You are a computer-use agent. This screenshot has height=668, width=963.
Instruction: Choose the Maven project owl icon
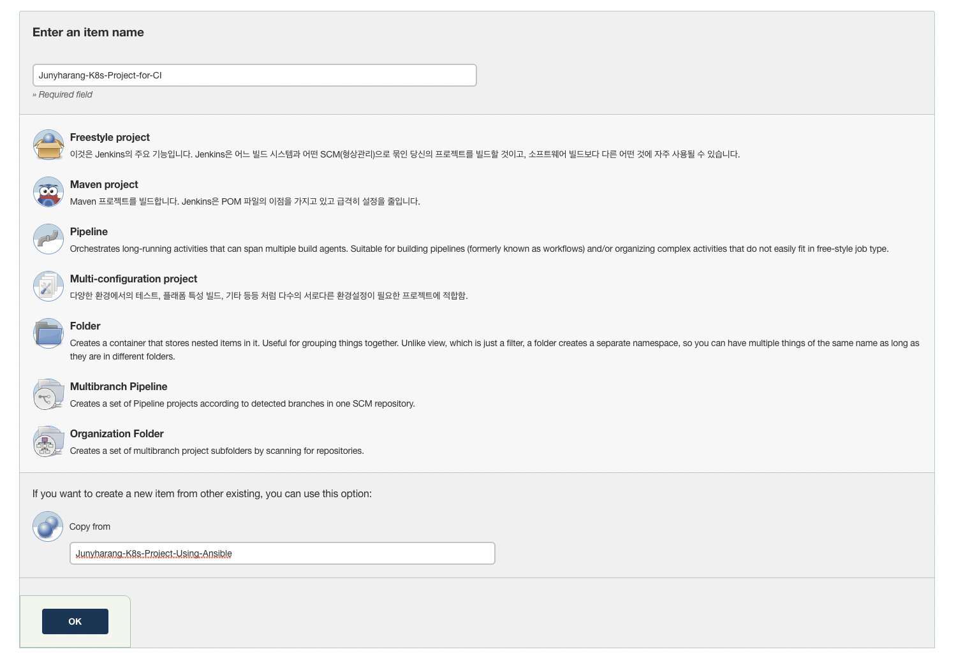[x=48, y=192]
